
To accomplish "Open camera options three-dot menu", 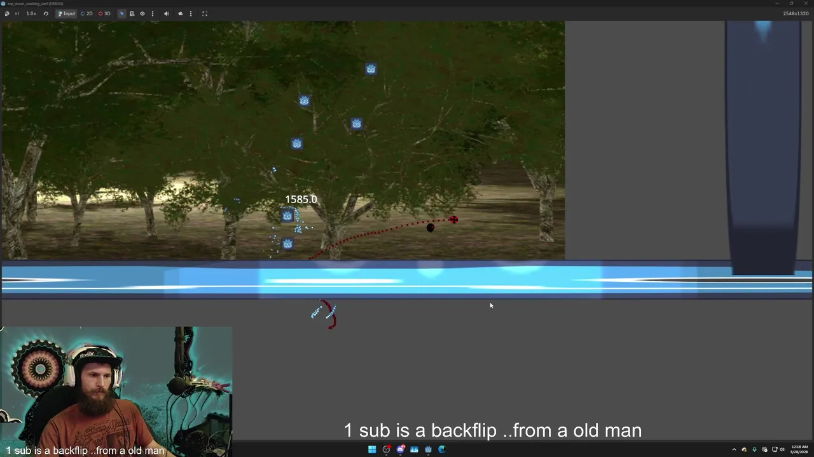I will (190, 13).
